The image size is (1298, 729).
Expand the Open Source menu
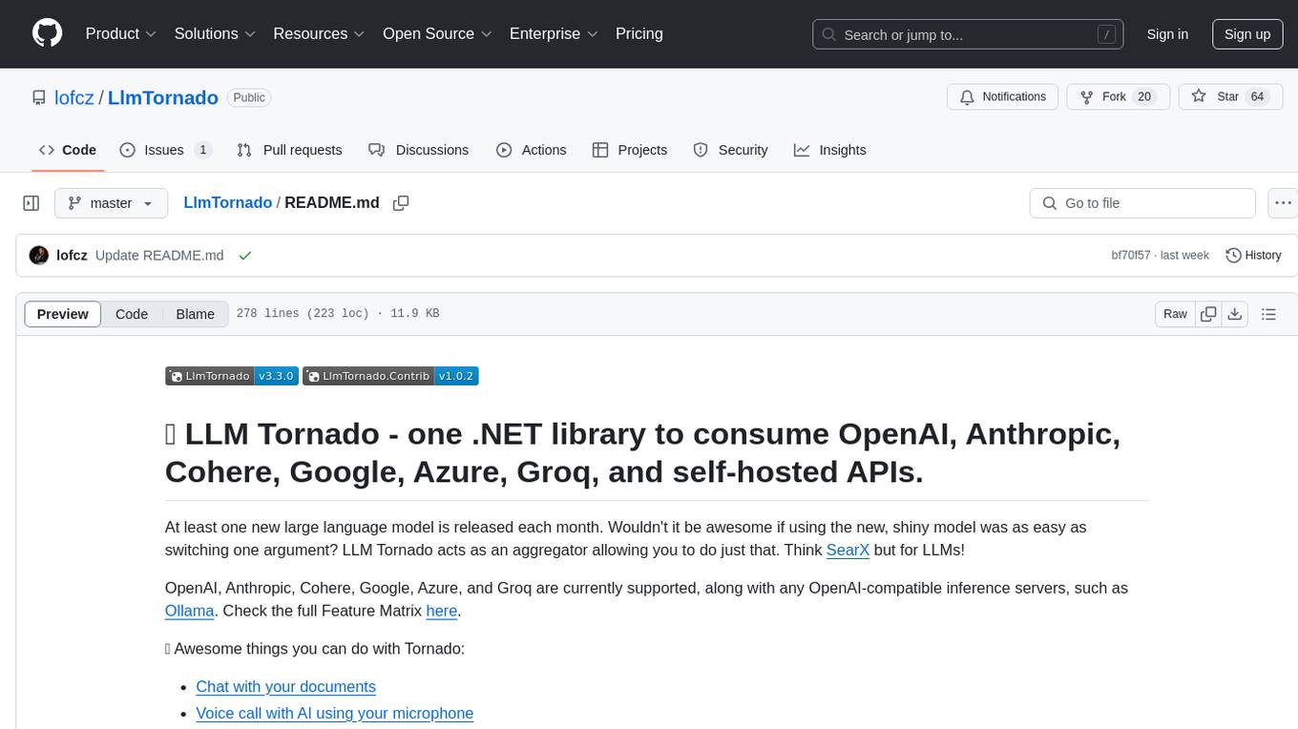click(x=437, y=33)
